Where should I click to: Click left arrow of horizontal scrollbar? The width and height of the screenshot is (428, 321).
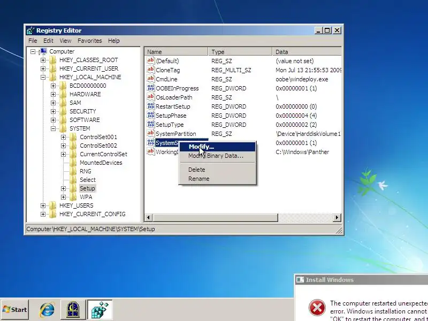pos(149,218)
